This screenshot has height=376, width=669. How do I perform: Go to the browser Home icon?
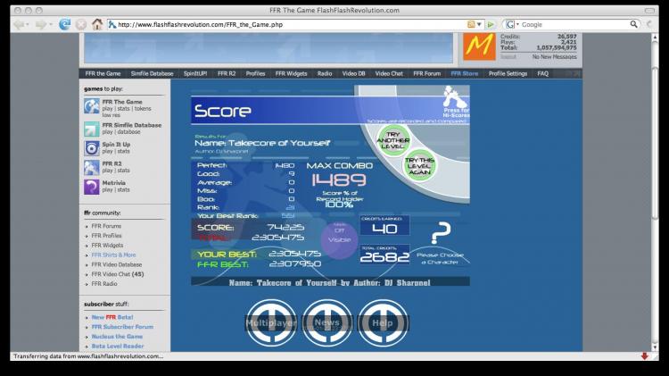click(x=96, y=24)
